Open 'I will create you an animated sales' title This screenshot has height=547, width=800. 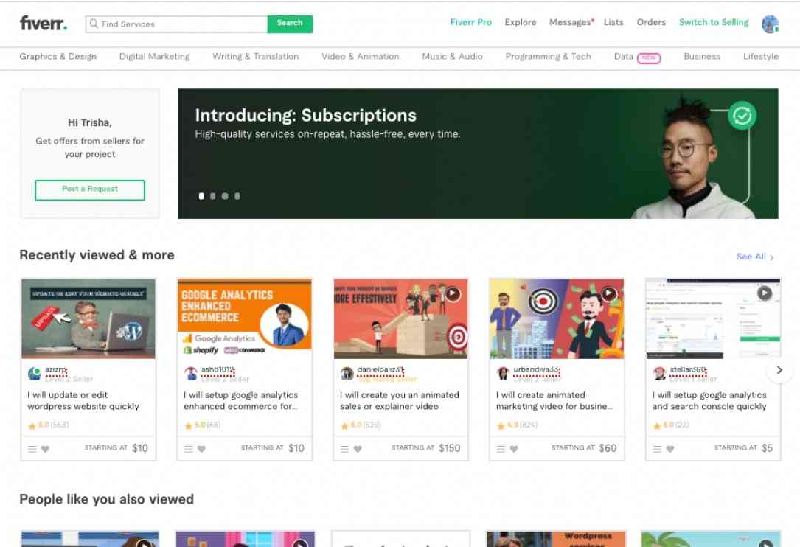point(400,400)
